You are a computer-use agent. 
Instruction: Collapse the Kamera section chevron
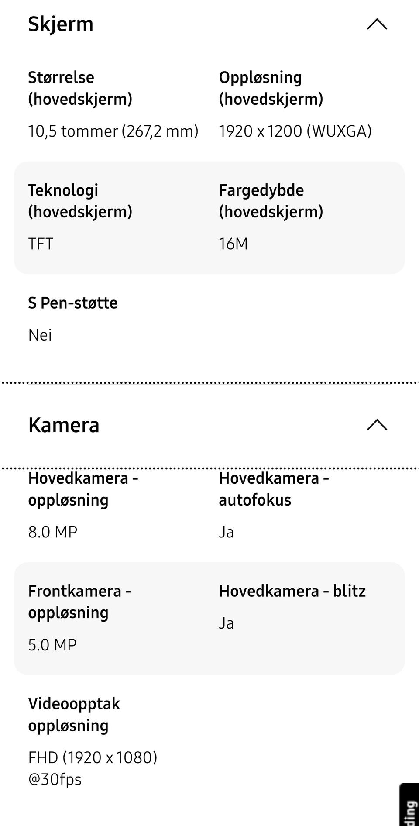[377, 425]
